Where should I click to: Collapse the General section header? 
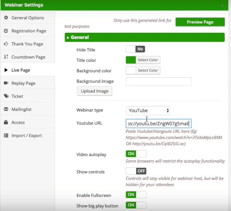[x=145, y=37]
